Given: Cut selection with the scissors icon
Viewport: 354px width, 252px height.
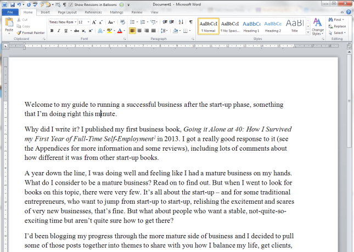Looking at the screenshot, I should coord(19,20).
